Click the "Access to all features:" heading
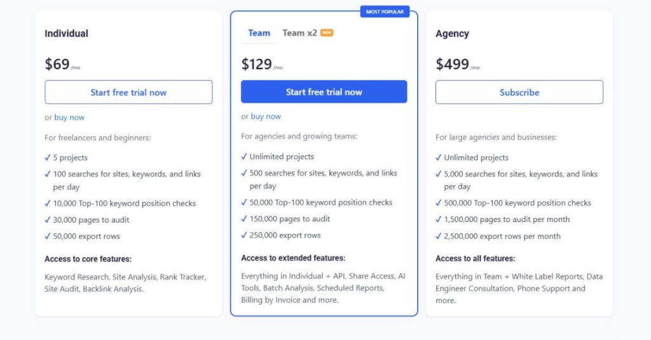The image size is (651, 340). click(x=476, y=258)
